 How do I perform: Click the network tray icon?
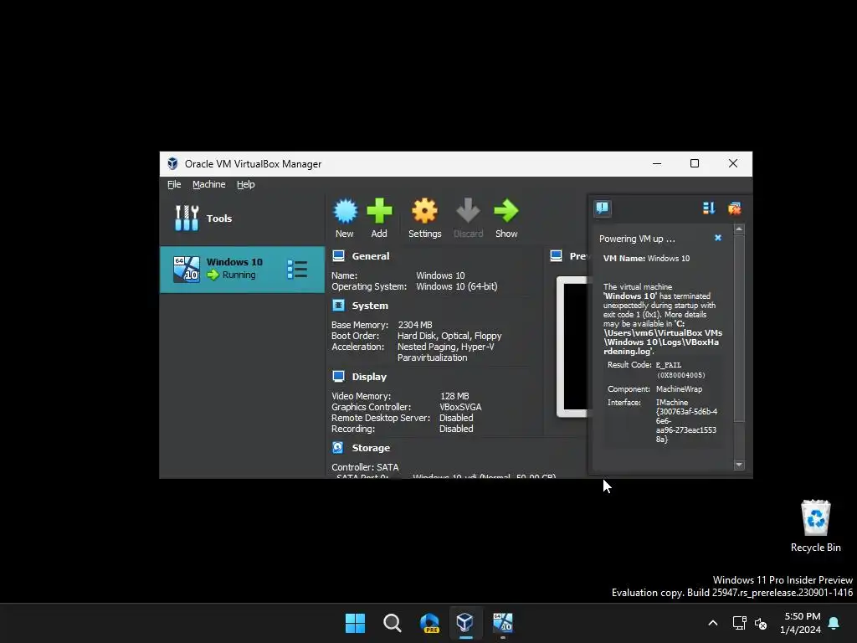click(740, 623)
